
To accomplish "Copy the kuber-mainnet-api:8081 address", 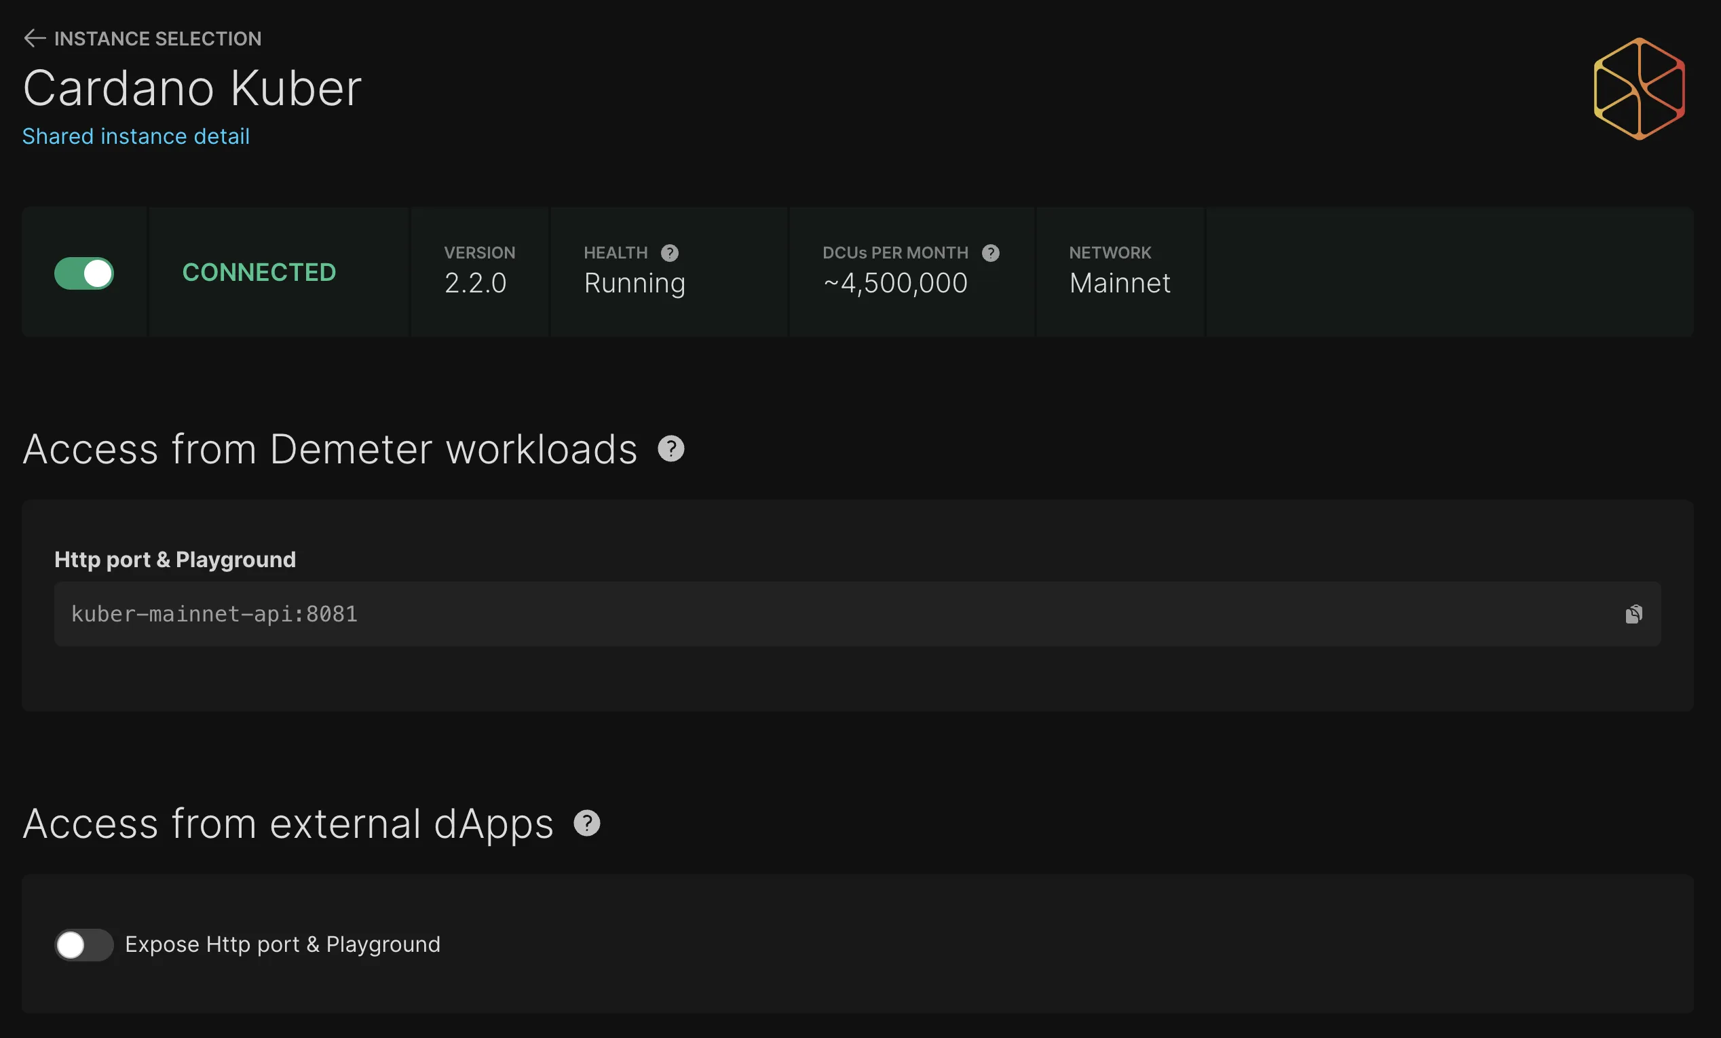I will coord(1633,613).
